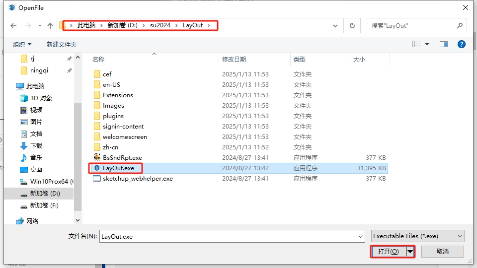Open Executable Files type dropdown
The width and height of the screenshot is (477, 268).
(418, 236)
